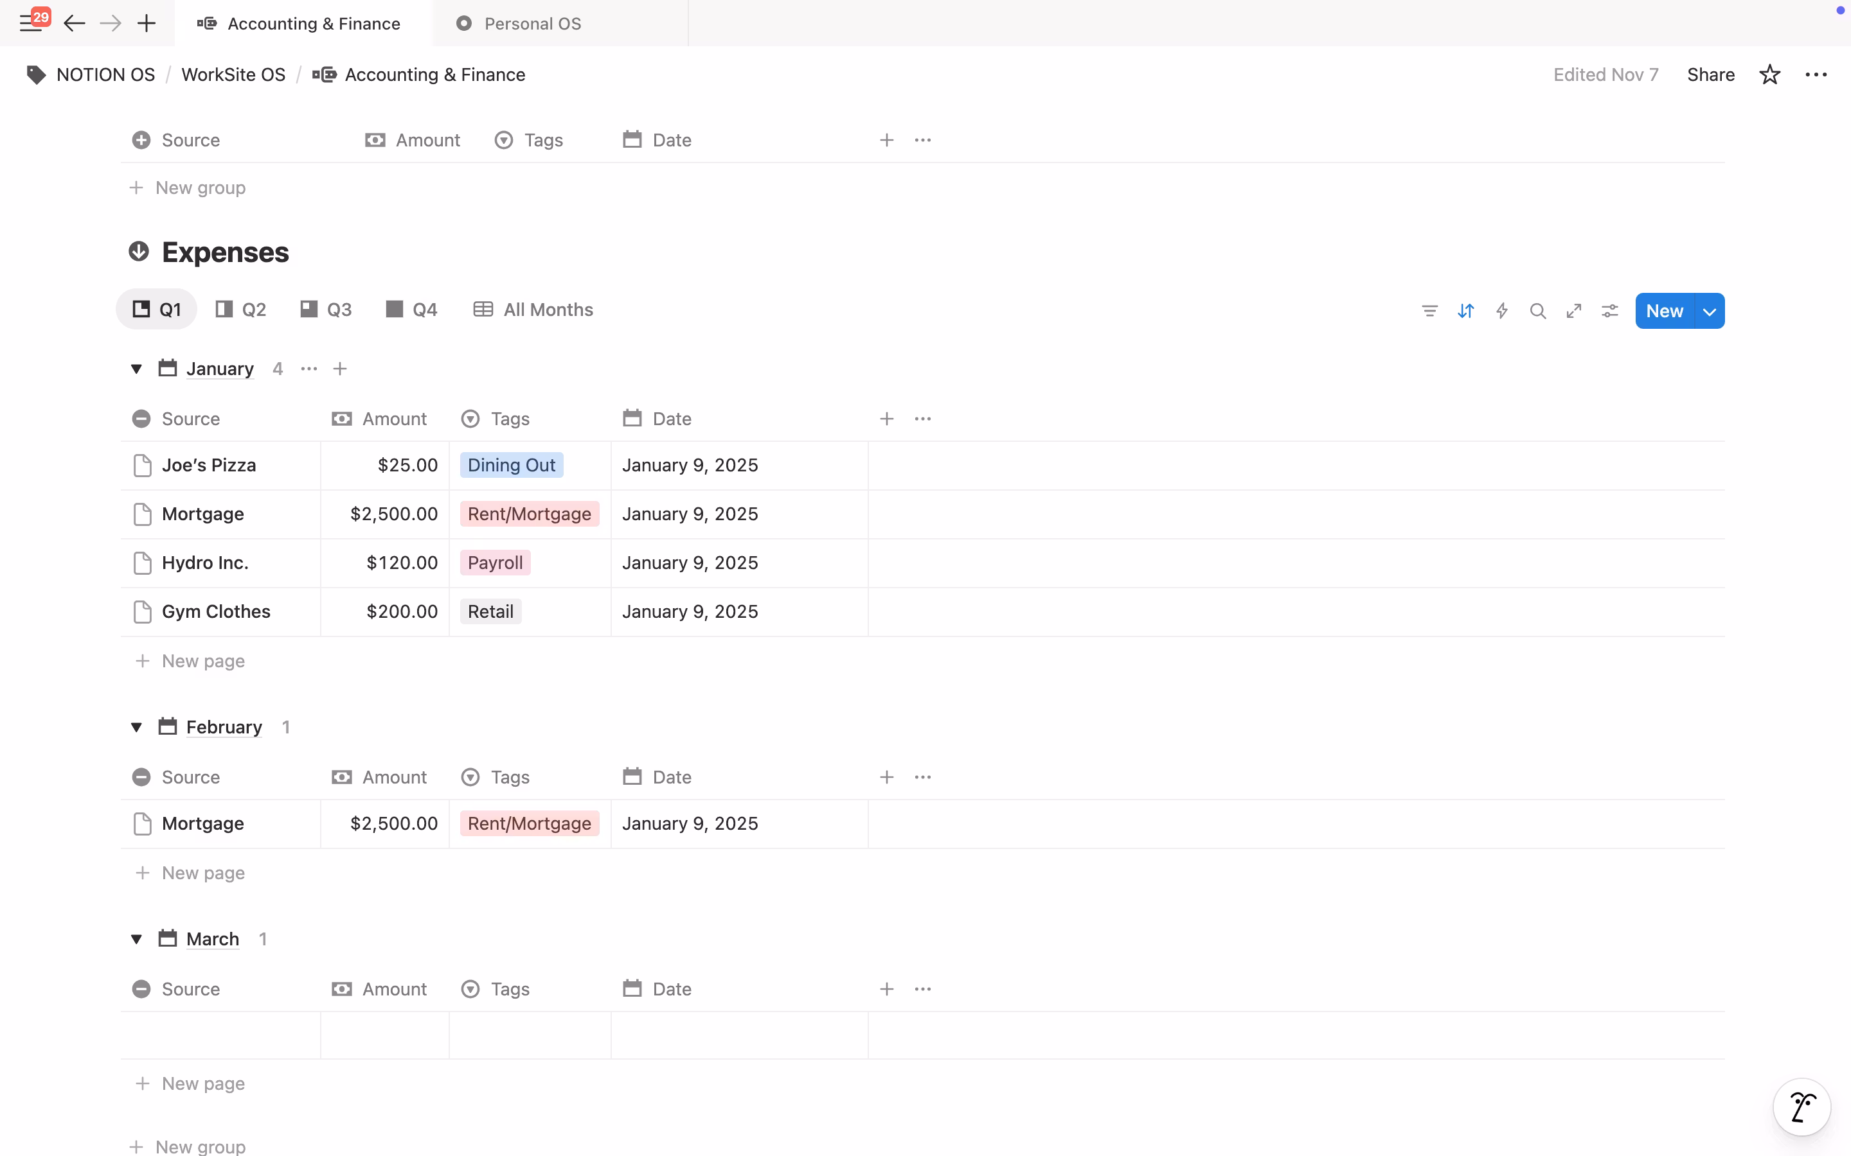Go to WorkSite OS breadcrumb
Viewport: 1851px width, 1156px height.
click(x=233, y=75)
